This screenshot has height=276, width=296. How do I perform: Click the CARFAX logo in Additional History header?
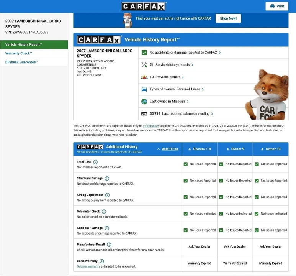click(x=90, y=147)
